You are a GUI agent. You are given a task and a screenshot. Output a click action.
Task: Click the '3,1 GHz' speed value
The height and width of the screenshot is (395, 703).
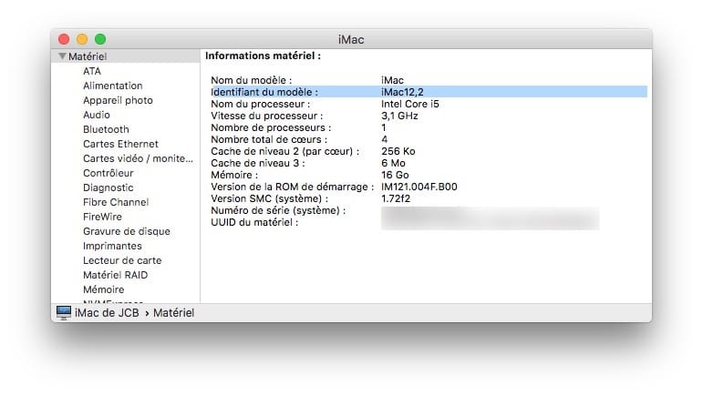point(399,116)
